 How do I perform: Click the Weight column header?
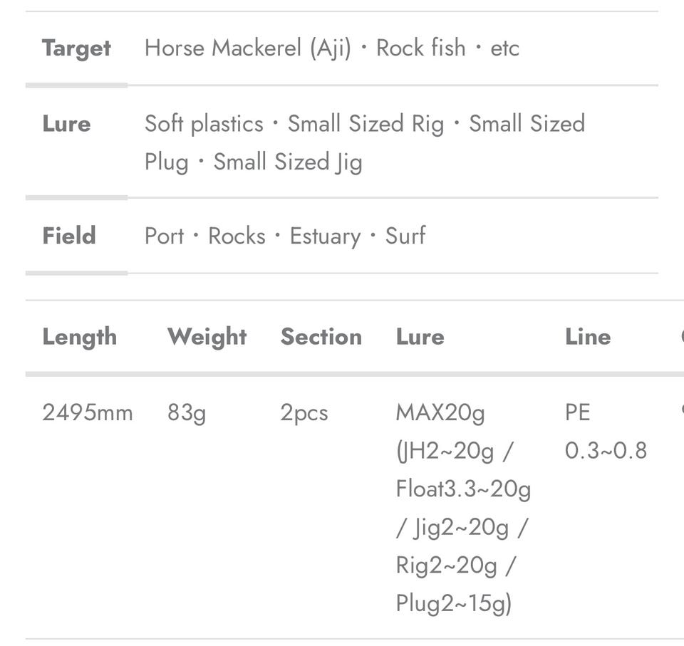(x=207, y=337)
